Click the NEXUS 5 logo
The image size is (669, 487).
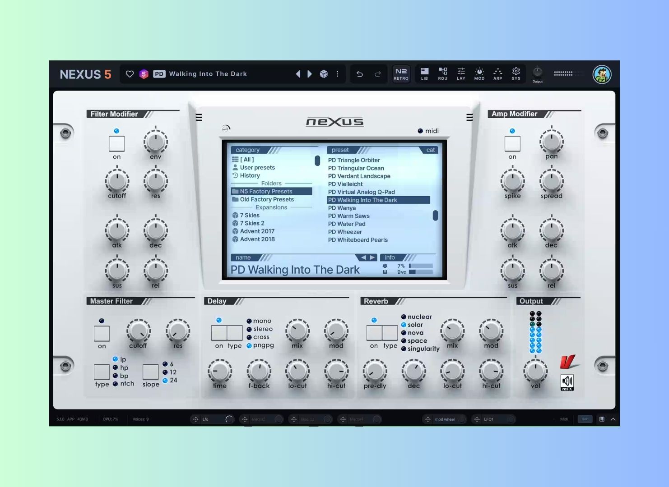click(85, 74)
